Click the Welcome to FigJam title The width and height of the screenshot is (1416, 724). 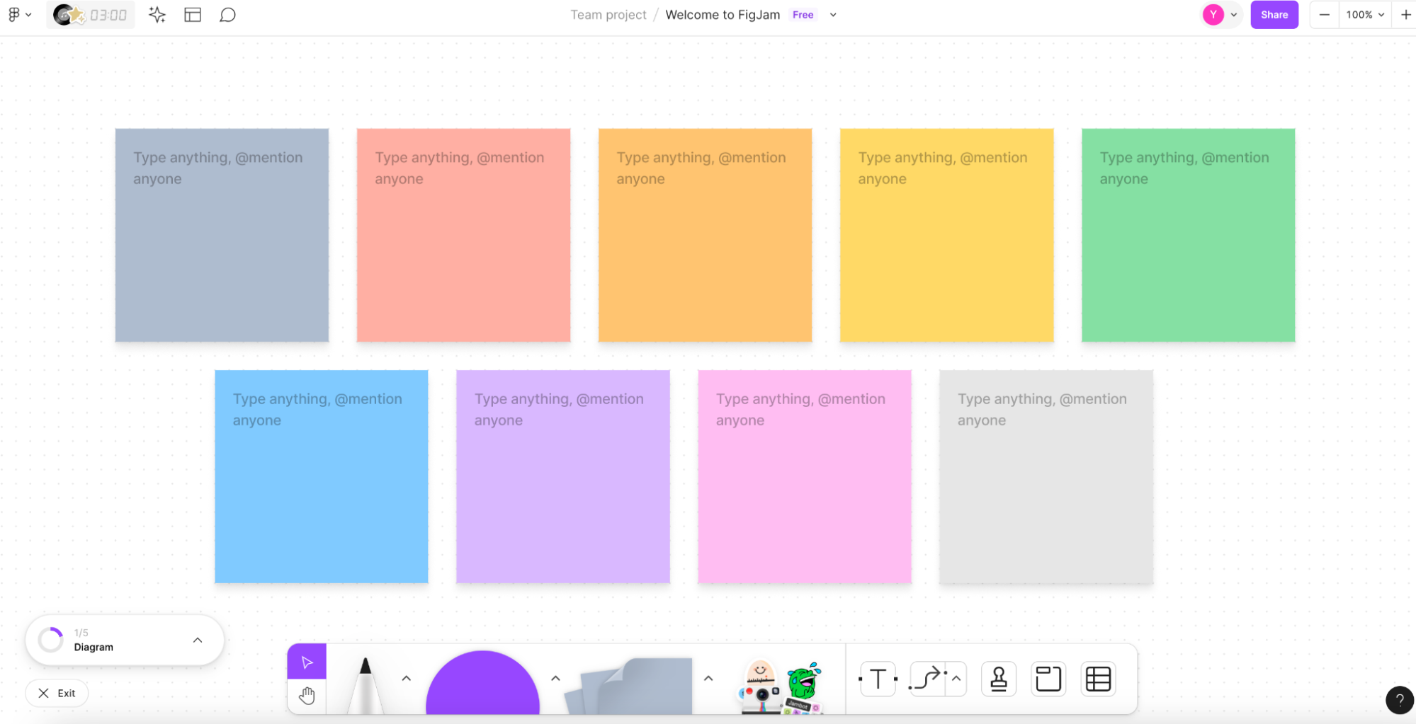[x=723, y=15]
